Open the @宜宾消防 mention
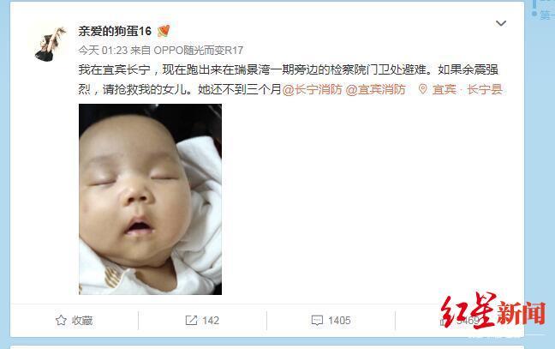 tap(375, 89)
